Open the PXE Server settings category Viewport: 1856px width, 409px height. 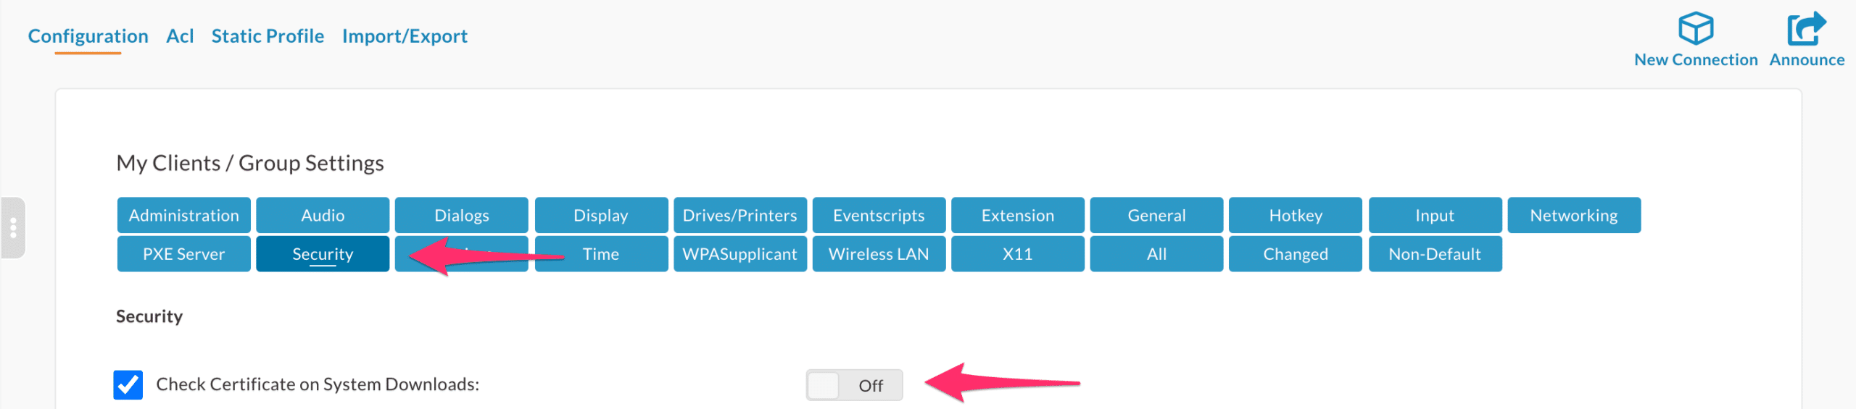click(183, 254)
